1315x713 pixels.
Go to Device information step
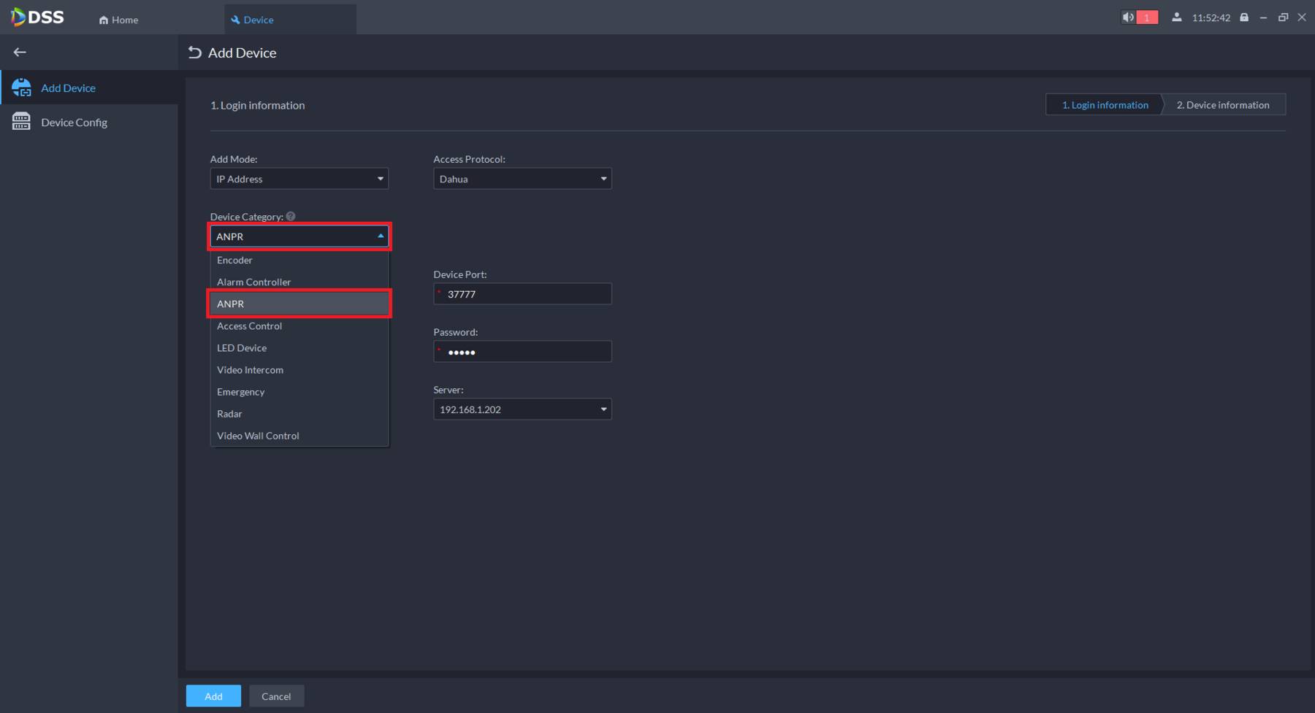(x=1222, y=105)
